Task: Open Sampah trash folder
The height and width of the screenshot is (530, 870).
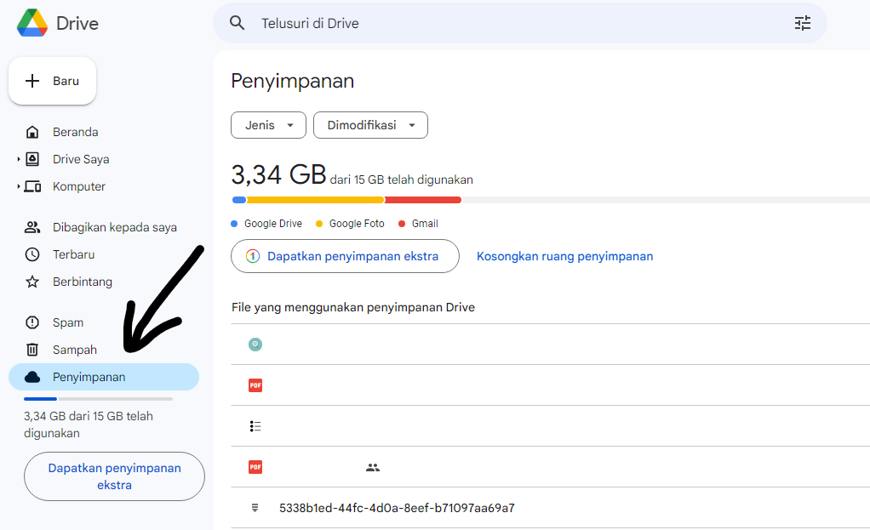Action: click(x=75, y=350)
